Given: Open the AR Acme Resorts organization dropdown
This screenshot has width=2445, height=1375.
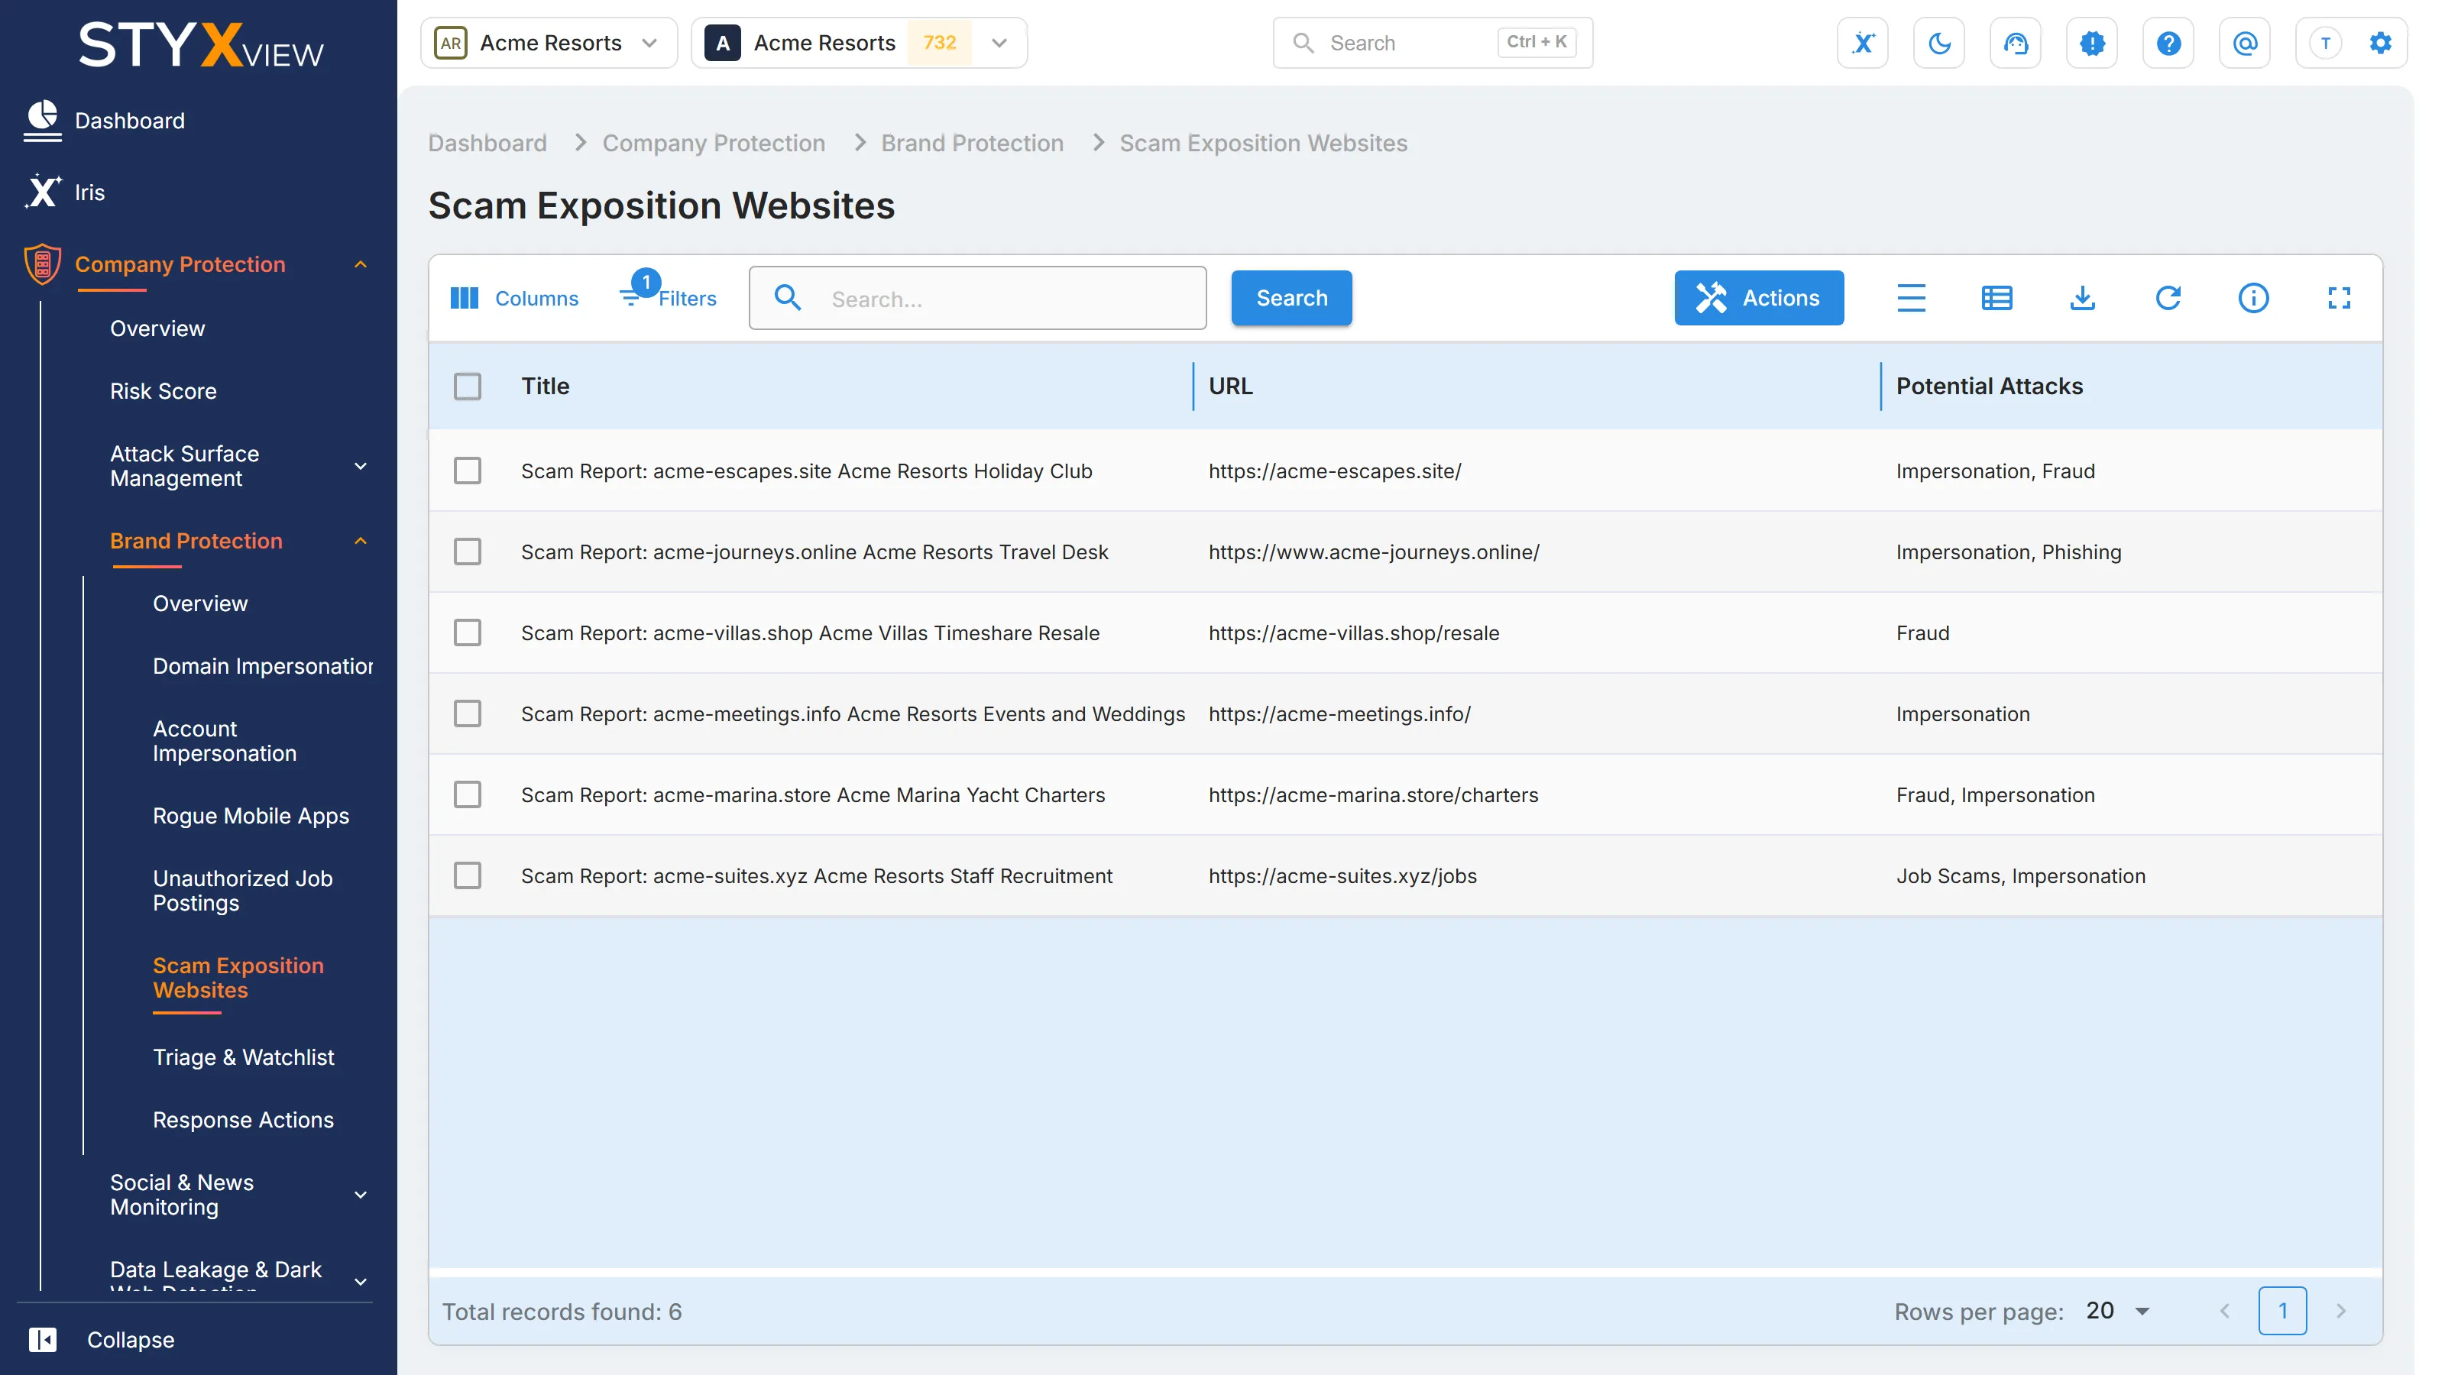Looking at the screenshot, I should point(549,43).
